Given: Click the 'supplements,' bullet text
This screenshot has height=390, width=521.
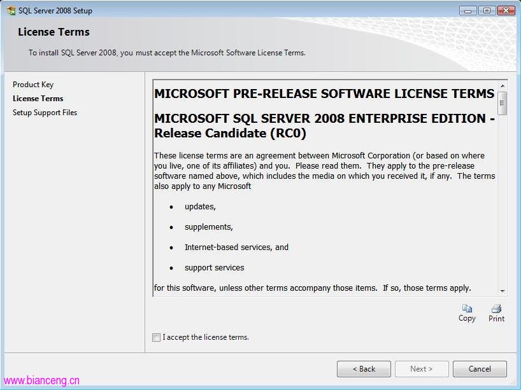Looking at the screenshot, I should pyautogui.click(x=209, y=226).
